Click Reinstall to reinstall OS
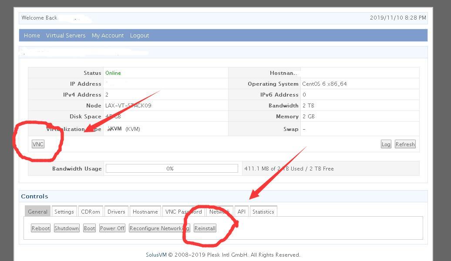Image resolution: width=451 pixels, height=261 pixels. tap(205, 228)
